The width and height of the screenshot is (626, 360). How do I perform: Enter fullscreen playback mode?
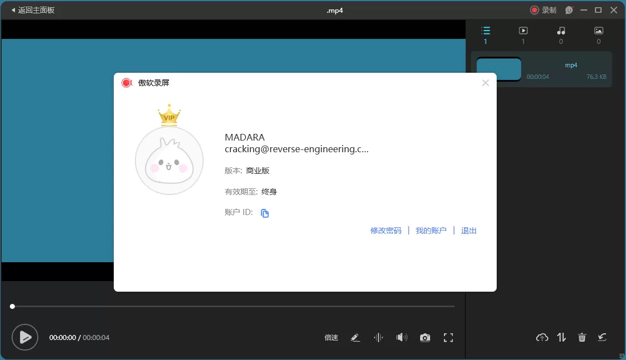coord(448,337)
